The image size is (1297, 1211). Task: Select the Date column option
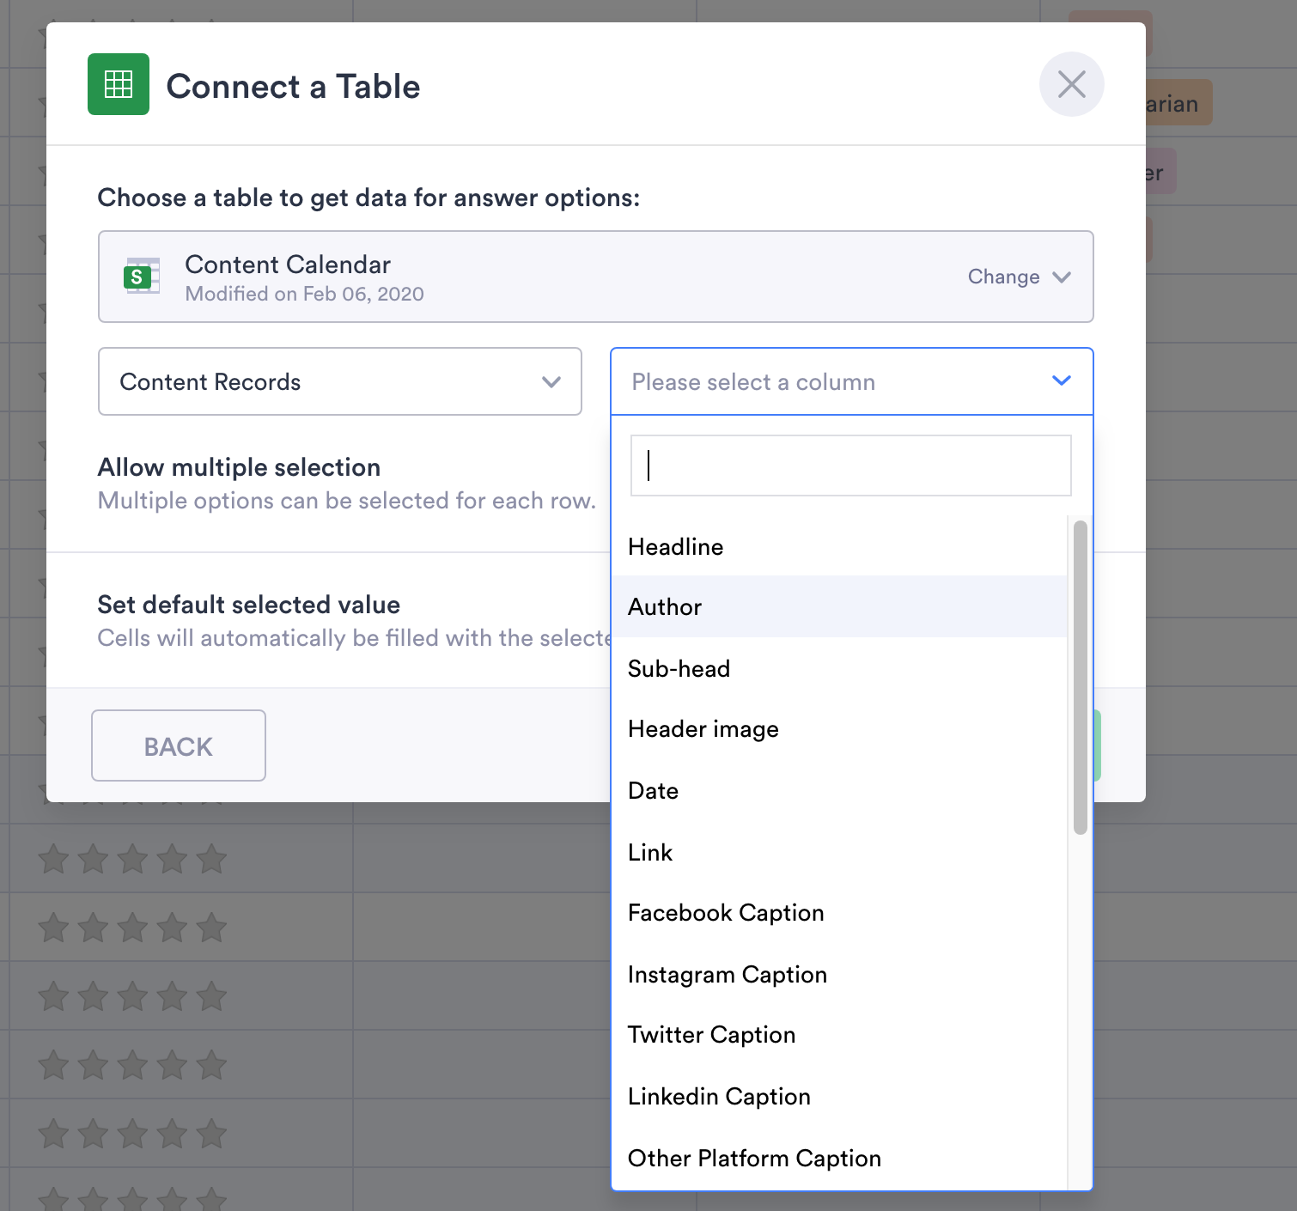coord(653,791)
